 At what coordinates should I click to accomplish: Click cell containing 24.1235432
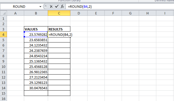pyautogui.click(x=36, y=45)
